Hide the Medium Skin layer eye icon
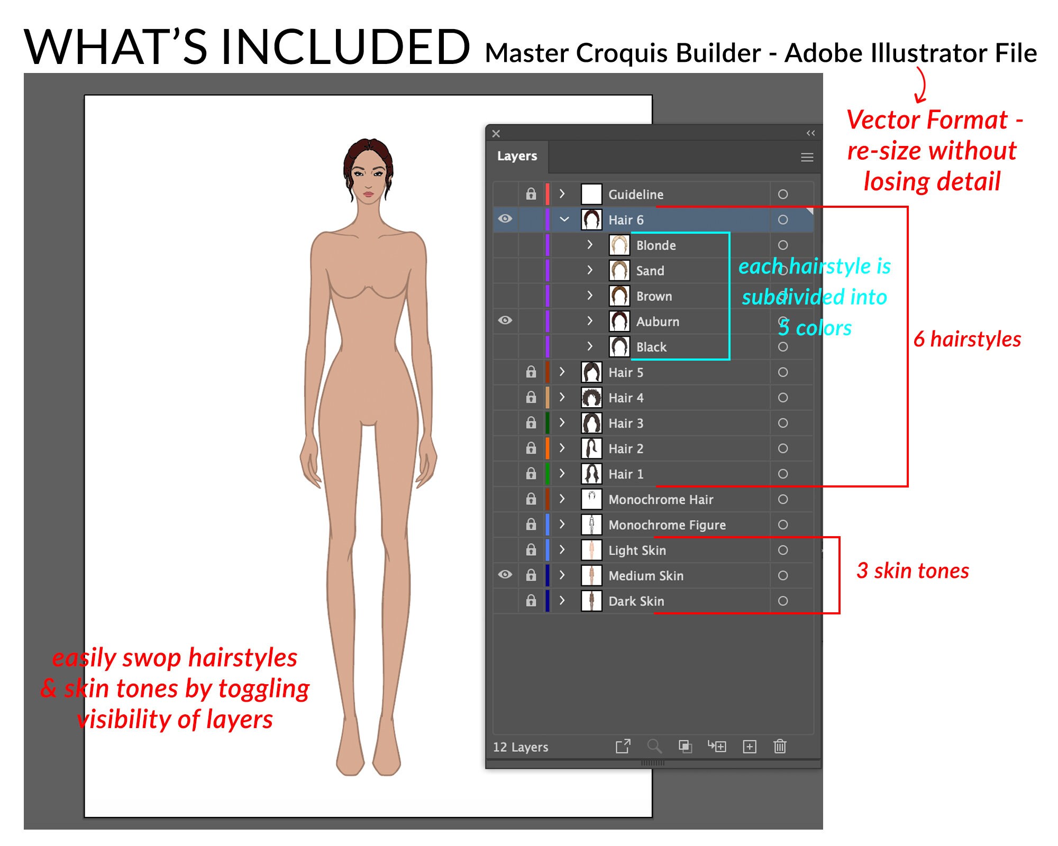The image size is (1058, 846). (x=505, y=575)
